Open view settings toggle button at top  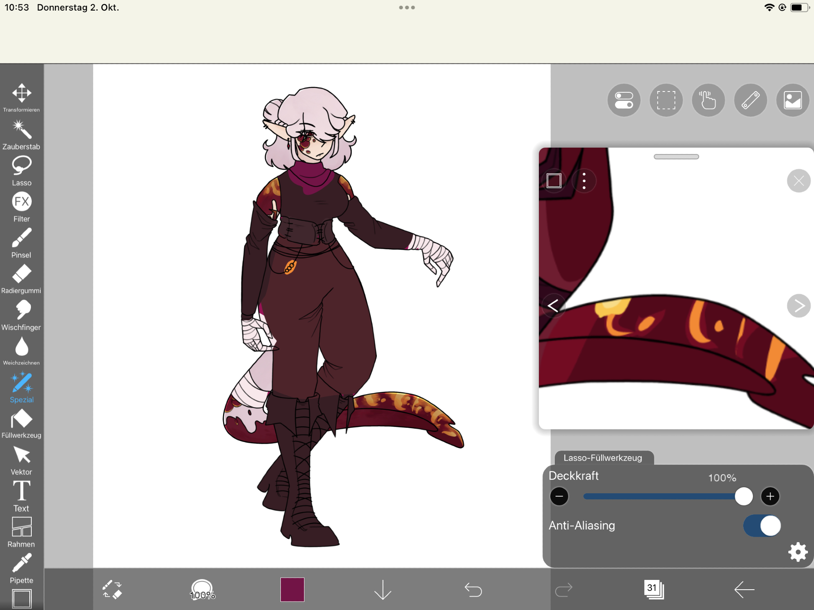[x=624, y=100]
